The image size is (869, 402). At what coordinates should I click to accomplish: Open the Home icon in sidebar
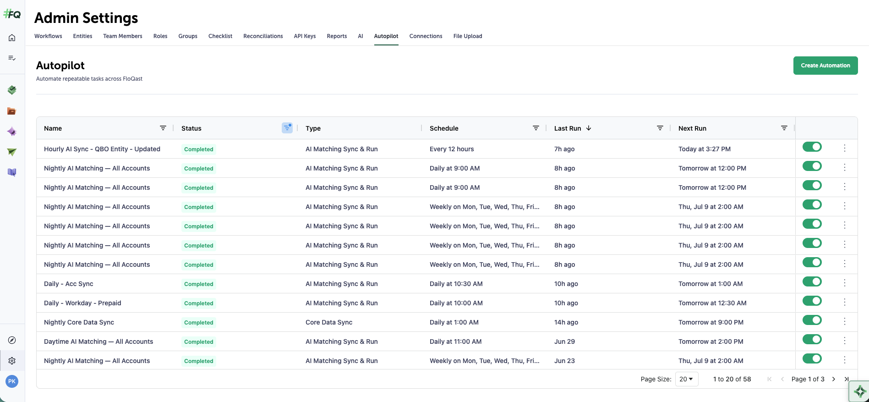(12, 38)
